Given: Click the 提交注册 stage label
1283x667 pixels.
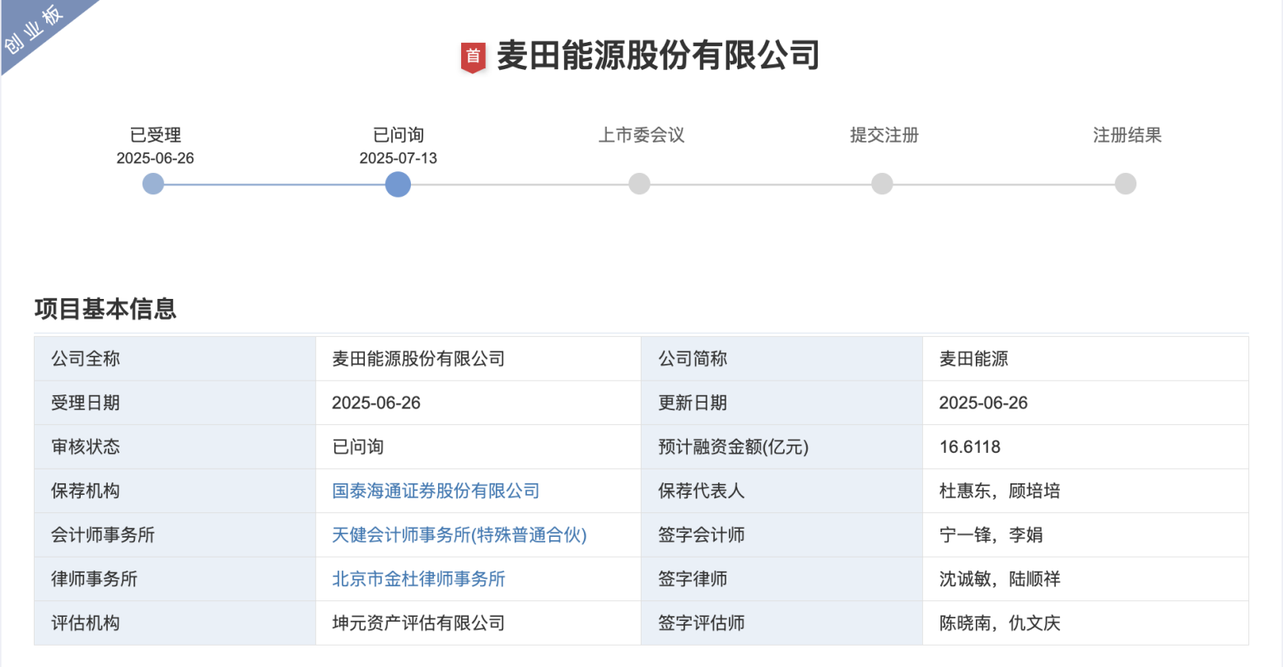Looking at the screenshot, I should pyautogui.click(x=884, y=135).
